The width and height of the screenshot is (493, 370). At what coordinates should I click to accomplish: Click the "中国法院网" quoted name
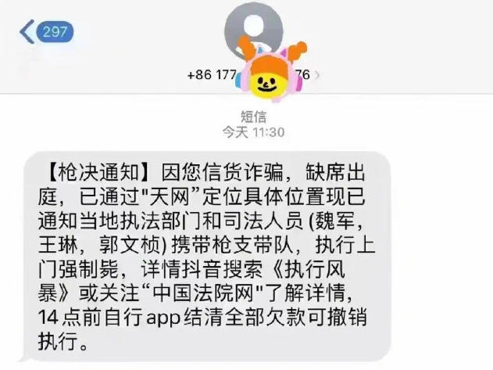click(x=203, y=293)
